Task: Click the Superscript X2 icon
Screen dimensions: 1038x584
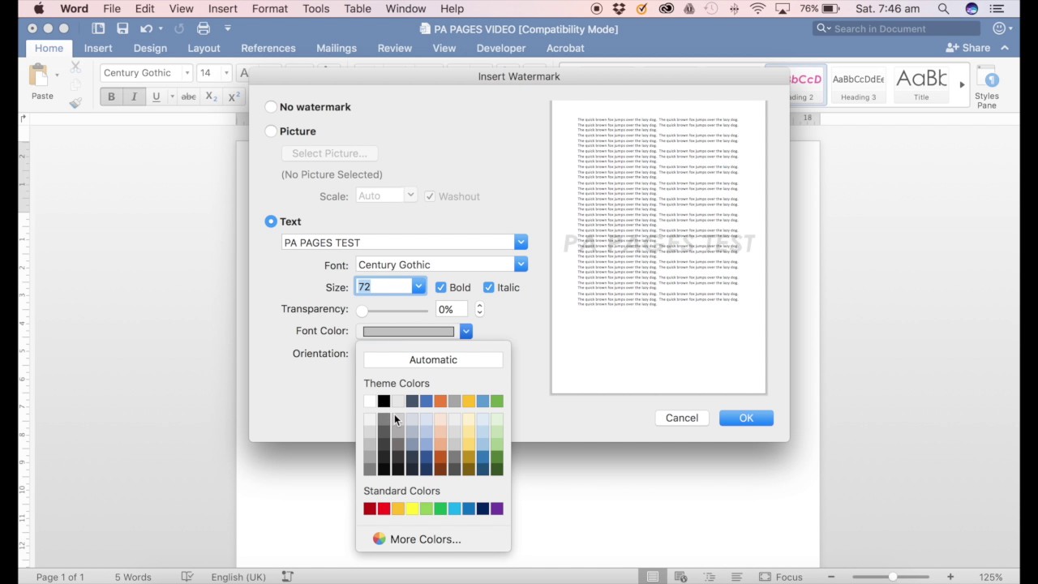Action: (234, 97)
